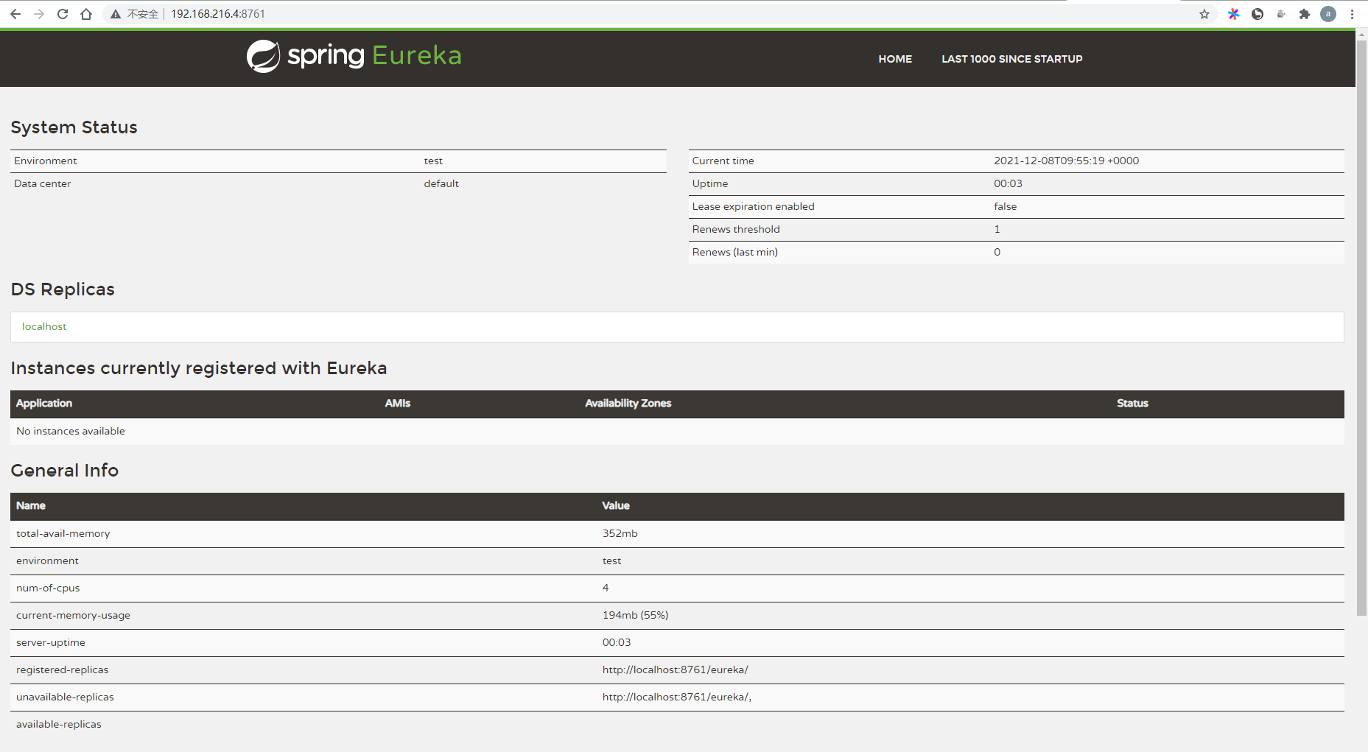The image size is (1368, 752).
Task: Select the Data center value default
Action: tap(441, 184)
